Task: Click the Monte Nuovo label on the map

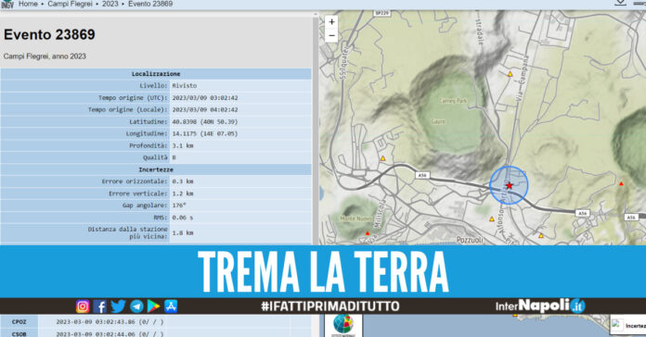Action: [356, 218]
